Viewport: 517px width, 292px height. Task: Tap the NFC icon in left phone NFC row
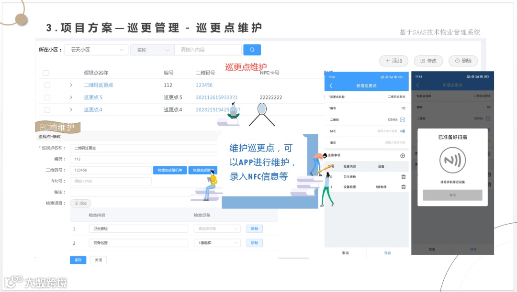click(x=403, y=131)
